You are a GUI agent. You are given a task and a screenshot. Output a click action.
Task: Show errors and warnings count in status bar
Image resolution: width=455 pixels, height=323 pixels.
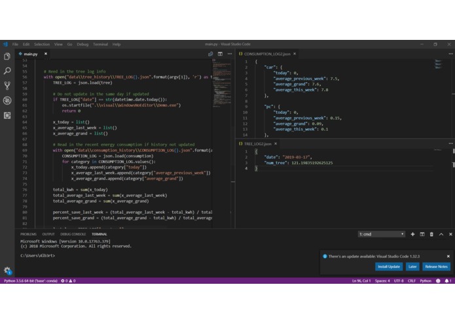click(68, 280)
